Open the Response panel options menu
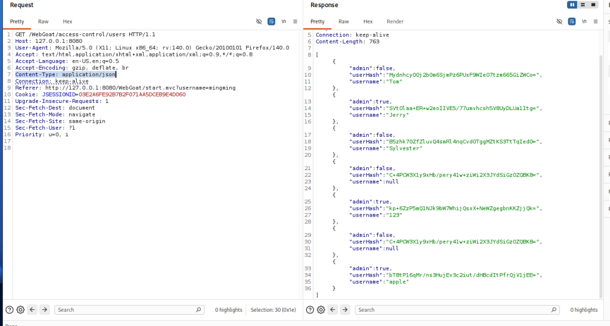This screenshot has height=326, width=610. (596, 21)
